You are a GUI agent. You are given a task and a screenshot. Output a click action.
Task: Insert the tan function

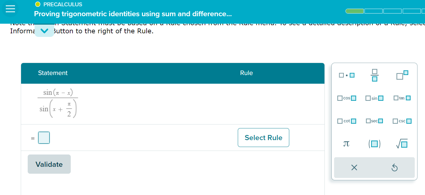[x=402, y=98]
